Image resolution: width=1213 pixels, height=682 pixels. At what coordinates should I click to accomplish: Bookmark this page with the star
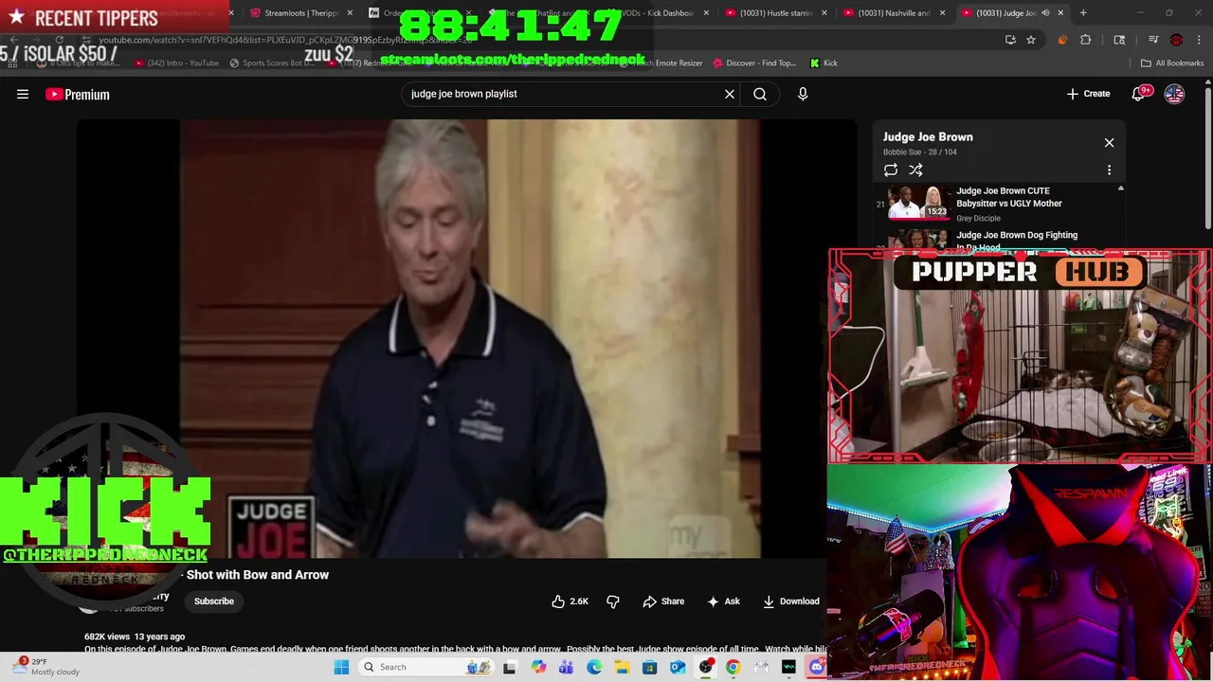click(x=1030, y=40)
